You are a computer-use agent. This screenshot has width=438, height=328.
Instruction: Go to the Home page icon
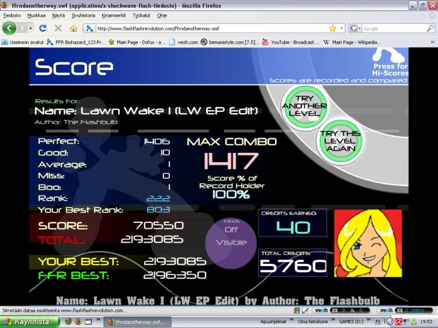(74, 28)
